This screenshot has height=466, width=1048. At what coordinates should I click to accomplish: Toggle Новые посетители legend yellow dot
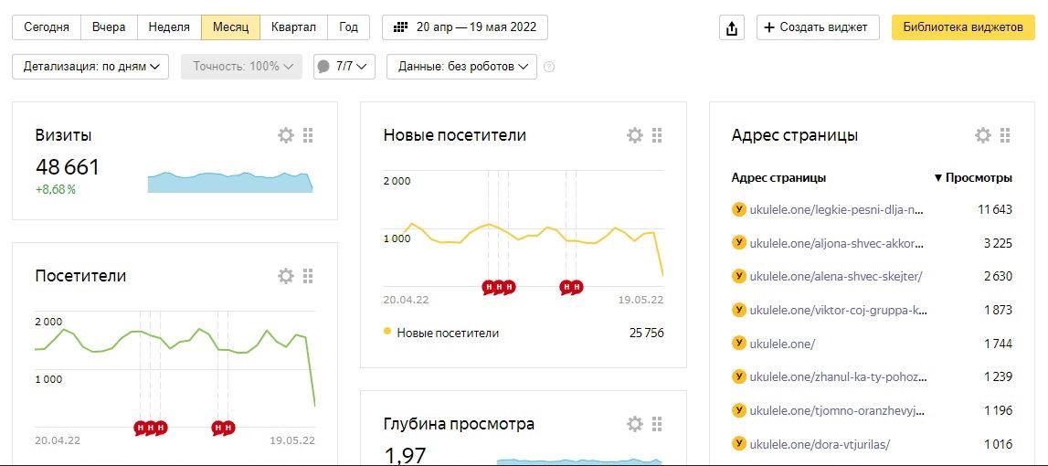tap(388, 333)
